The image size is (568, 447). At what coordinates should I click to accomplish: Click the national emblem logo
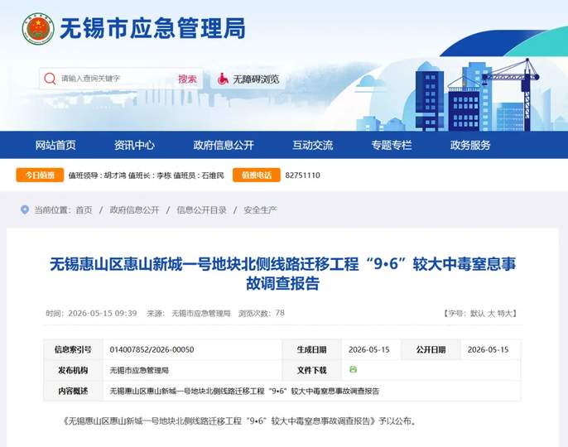[38, 29]
